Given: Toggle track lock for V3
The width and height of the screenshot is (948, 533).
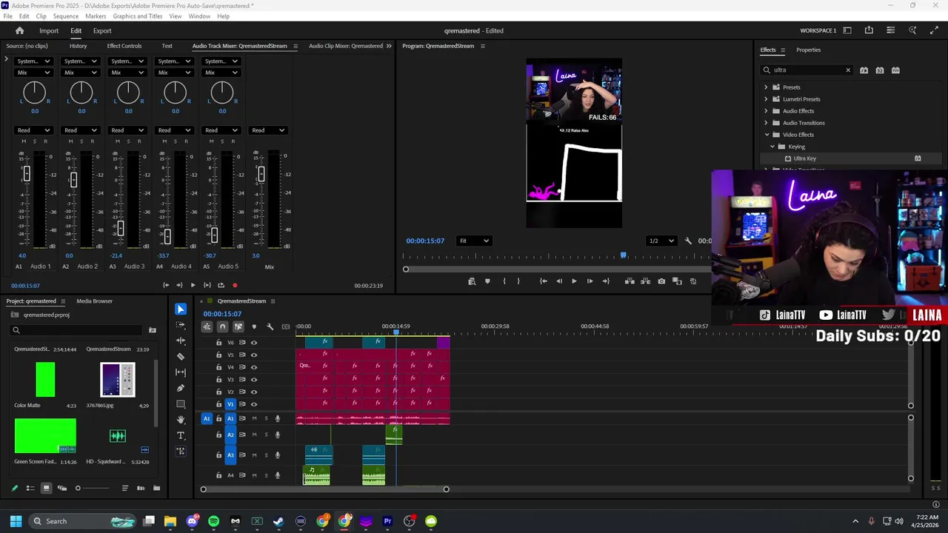Looking at the screenshot, I should [x=218, y=380].
